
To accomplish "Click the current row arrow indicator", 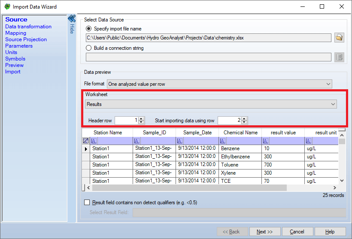I will coord(86,149).
